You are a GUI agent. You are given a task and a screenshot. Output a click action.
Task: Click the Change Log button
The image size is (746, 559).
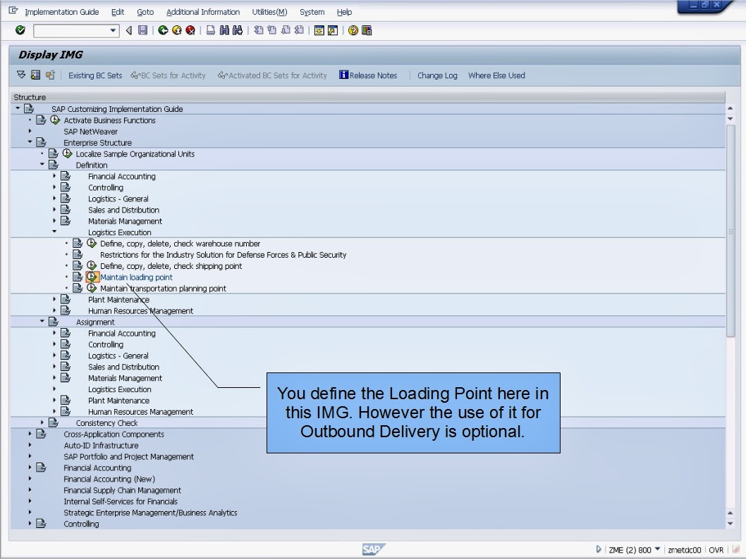[437, 75]
